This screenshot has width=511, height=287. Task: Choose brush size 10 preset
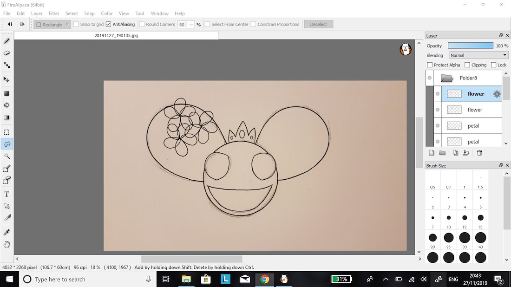click(x=449, y=221)
